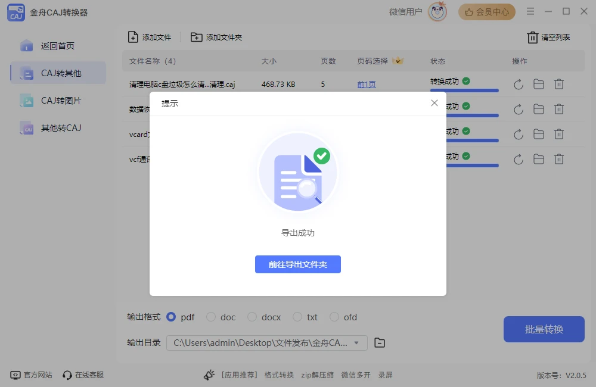Expand the output directory path dropdown

point(356,342)
